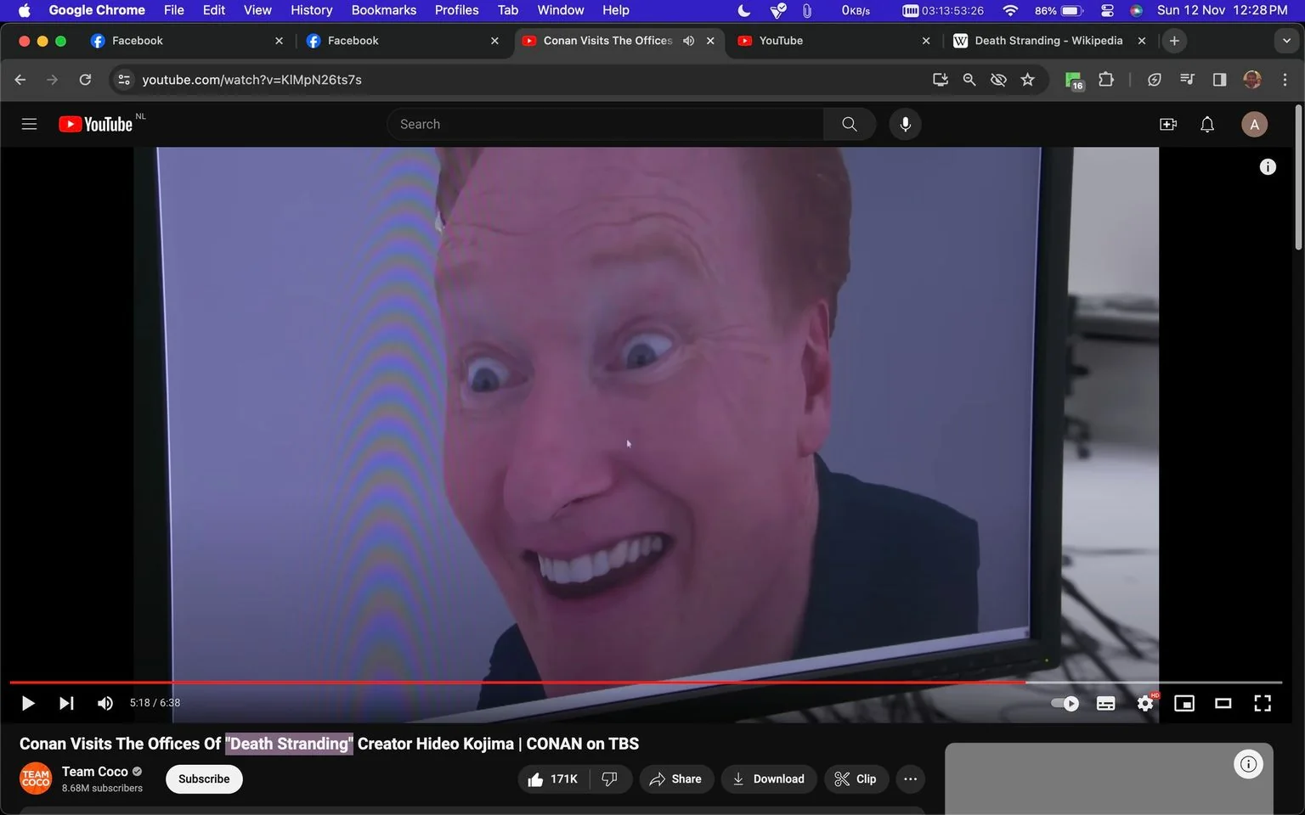Open the account avatar menu
1305x815 pixels.
pos(1255,124)
